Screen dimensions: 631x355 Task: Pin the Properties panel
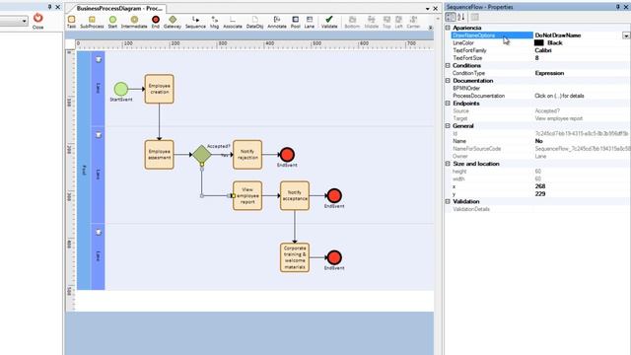618,7
